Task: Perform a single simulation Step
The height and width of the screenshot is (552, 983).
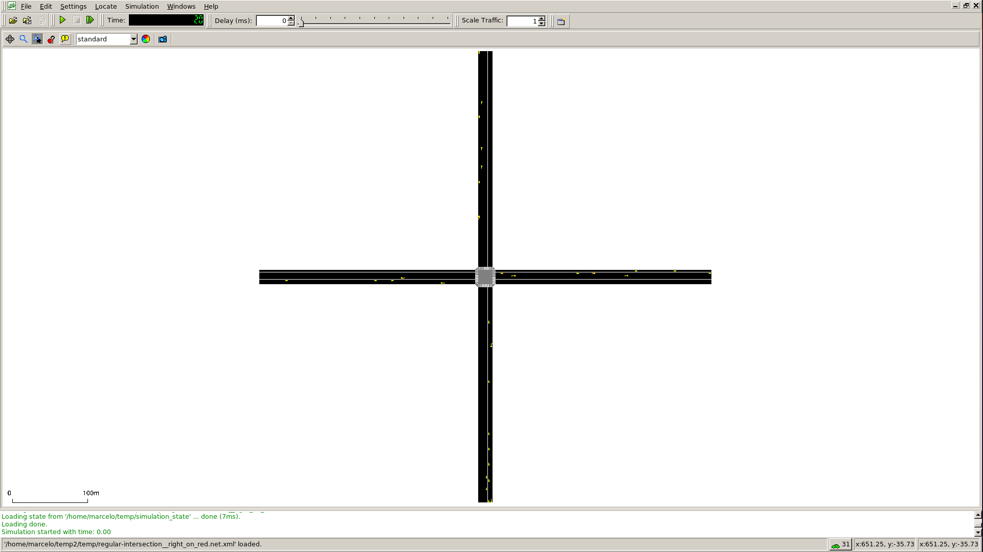Action: click(x=91, y=19)
